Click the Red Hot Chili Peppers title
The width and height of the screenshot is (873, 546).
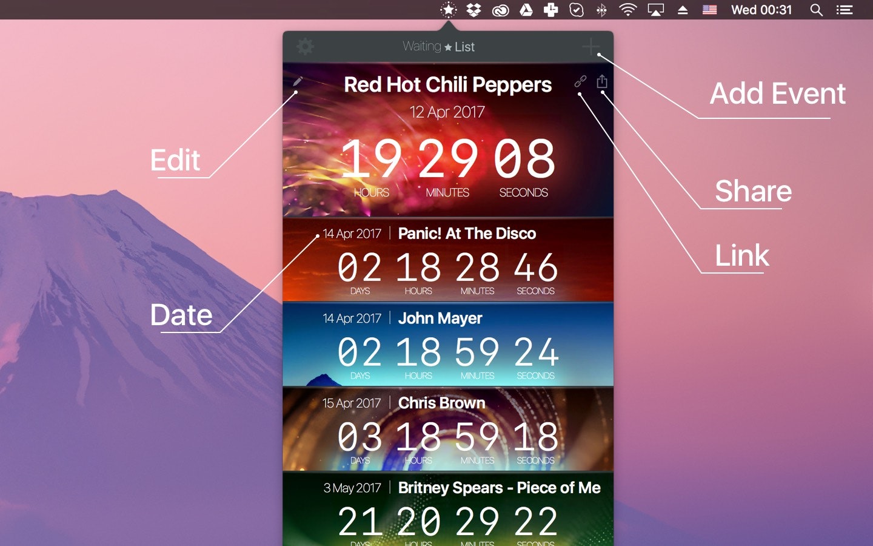click(448, 85)
